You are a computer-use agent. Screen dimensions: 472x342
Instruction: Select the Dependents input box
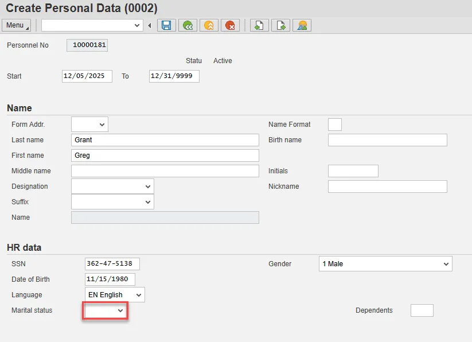click(422, 310)
